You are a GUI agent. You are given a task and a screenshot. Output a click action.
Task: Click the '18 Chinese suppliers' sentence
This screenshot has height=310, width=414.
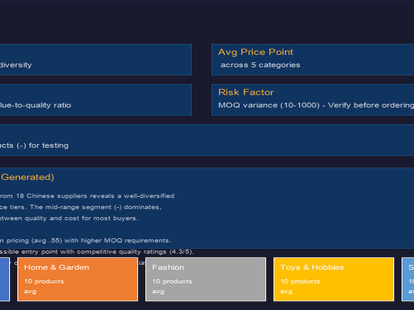87,196
